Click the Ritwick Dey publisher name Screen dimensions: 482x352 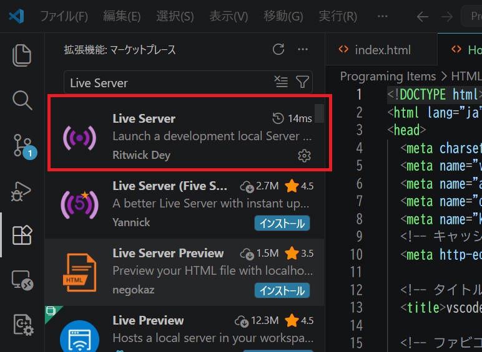(x=141, y=155)
